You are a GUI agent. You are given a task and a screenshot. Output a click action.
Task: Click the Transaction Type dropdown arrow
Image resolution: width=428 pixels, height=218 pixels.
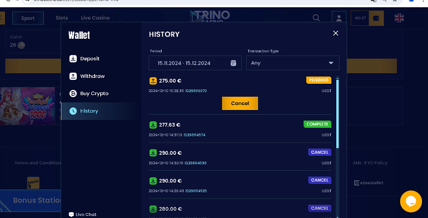click(x=331, y=63)
